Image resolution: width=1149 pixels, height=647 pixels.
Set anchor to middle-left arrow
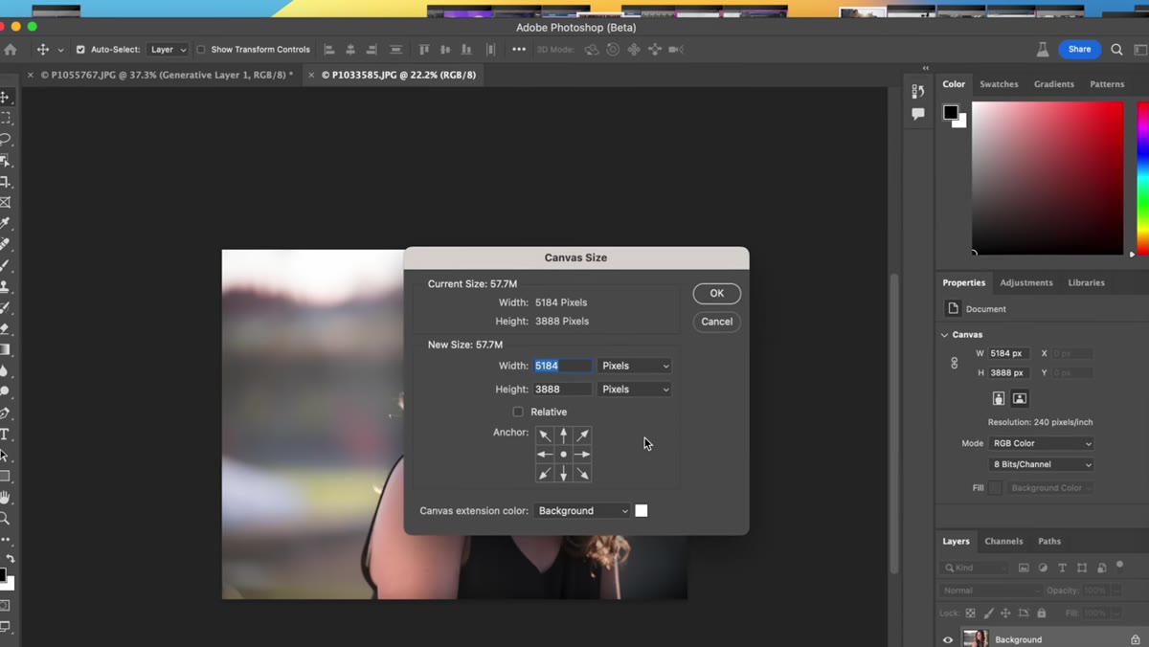(545, 455)
